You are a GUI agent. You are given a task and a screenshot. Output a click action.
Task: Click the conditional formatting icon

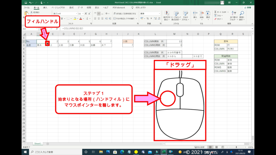tap(167, 14)
